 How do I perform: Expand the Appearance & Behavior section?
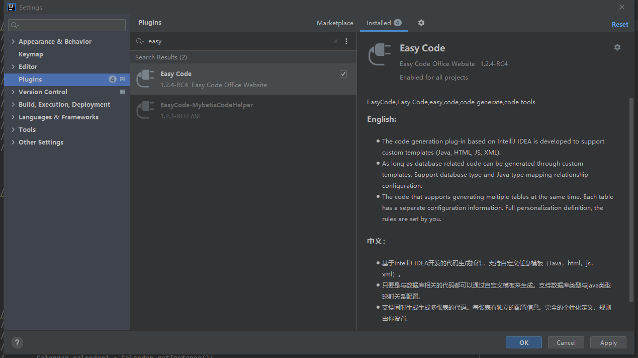coord(13,41)
